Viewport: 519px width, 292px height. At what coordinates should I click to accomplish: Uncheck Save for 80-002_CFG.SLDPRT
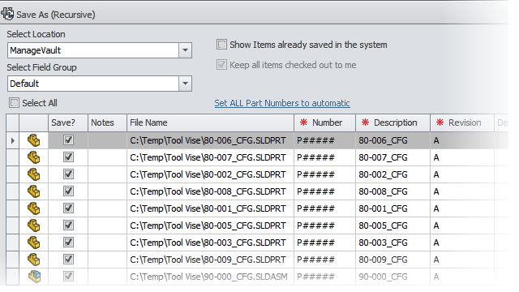point(68,174)
